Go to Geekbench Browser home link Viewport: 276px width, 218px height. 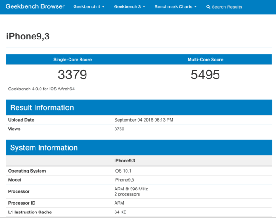(35, 7)
